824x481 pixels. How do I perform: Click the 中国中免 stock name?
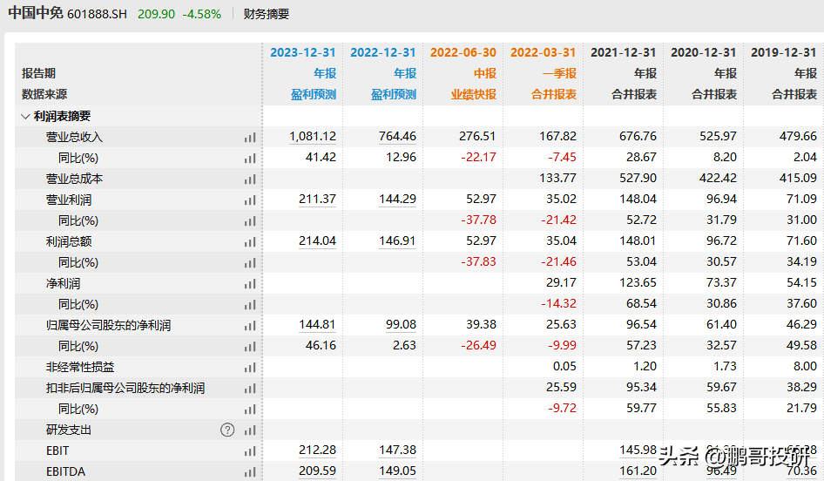36,13
